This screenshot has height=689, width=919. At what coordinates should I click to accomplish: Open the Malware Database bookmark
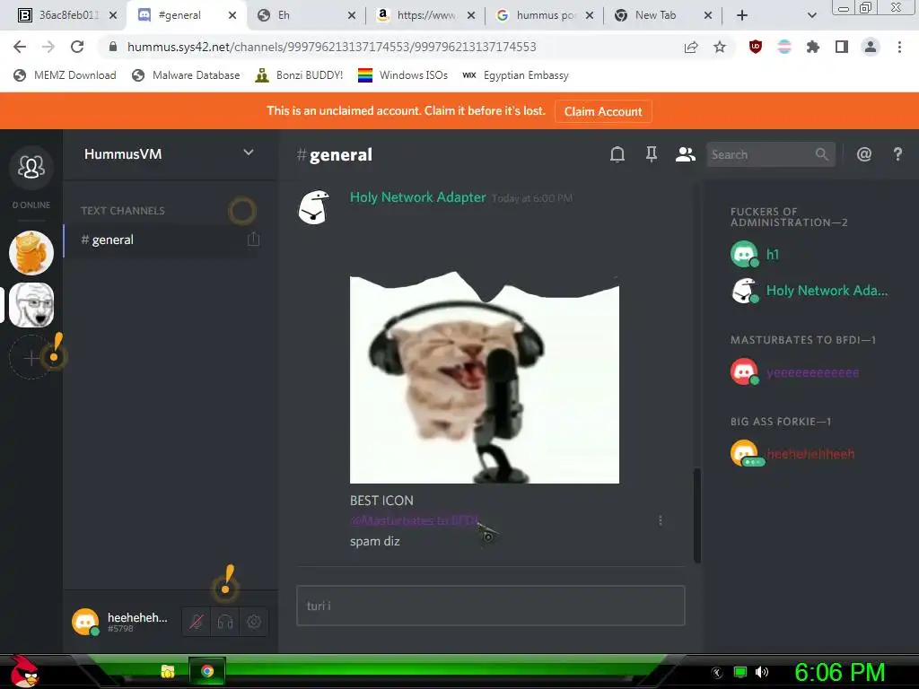[x=186, y=75]
